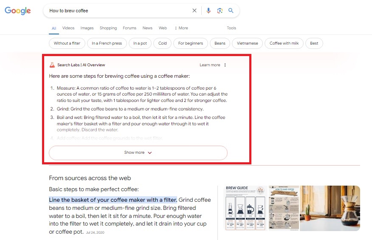This screenshot has width=372, height=240.
Task: Apply the 'Vietnamese' refinement chip
Action: (247, 43)
